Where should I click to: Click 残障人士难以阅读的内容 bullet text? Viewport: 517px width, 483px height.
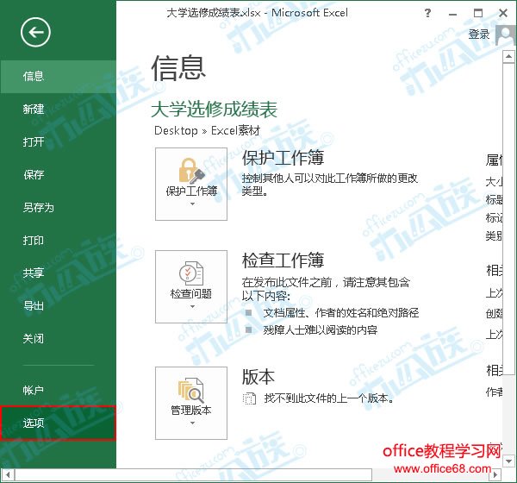[321, 329]
